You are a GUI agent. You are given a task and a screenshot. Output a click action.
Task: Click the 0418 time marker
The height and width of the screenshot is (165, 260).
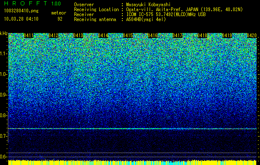coord(202,35)
